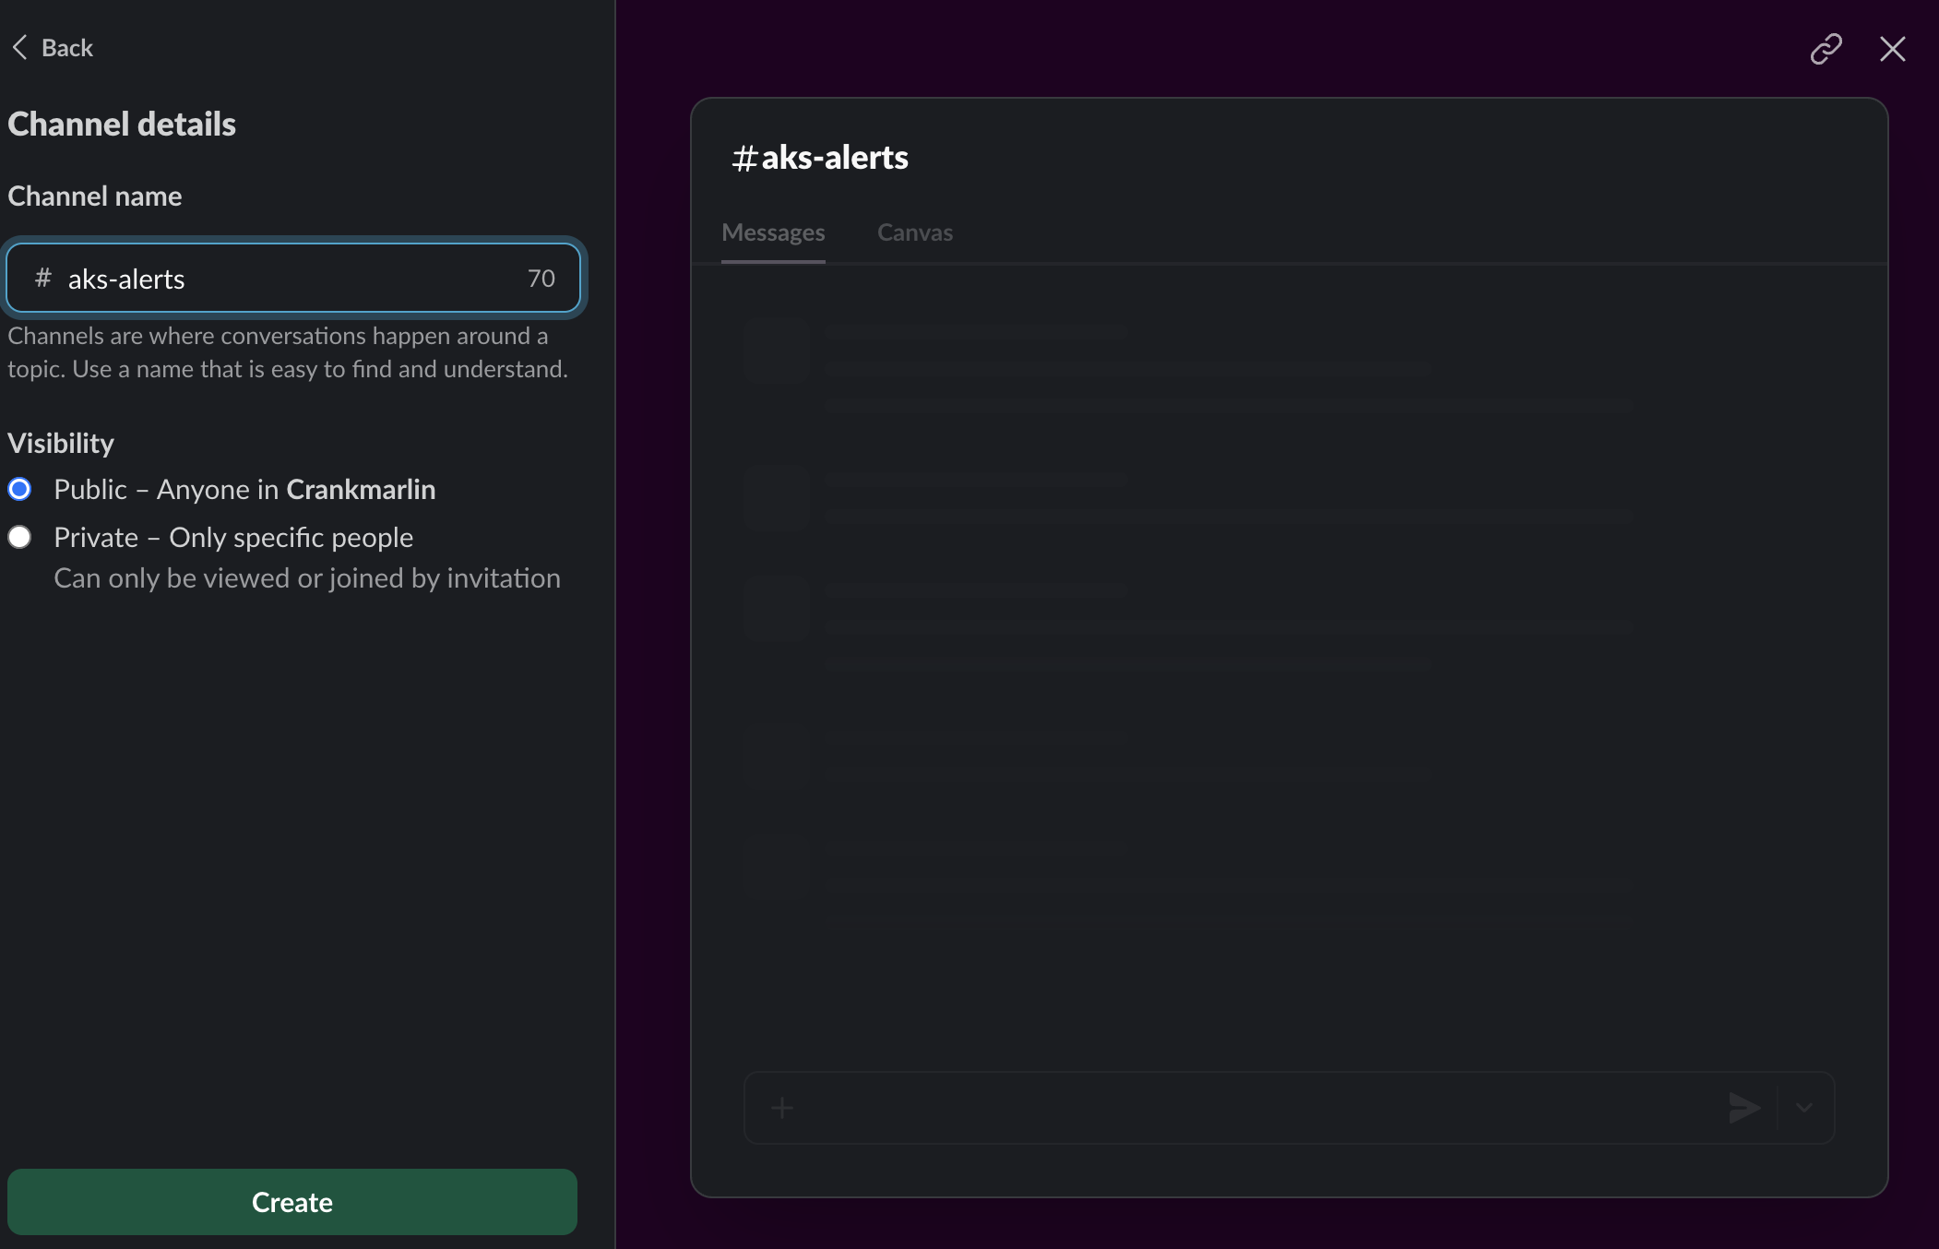The height and width of the screenshot is (1249, 1939).
Task: Click the #aks-alerts preview header title
Action: coord(834,158)
